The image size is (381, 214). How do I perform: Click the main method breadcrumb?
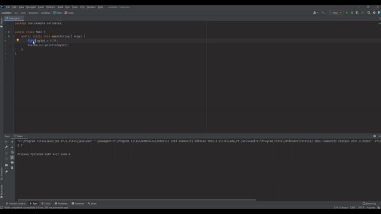pyautogui.click(x=69, y=13)
